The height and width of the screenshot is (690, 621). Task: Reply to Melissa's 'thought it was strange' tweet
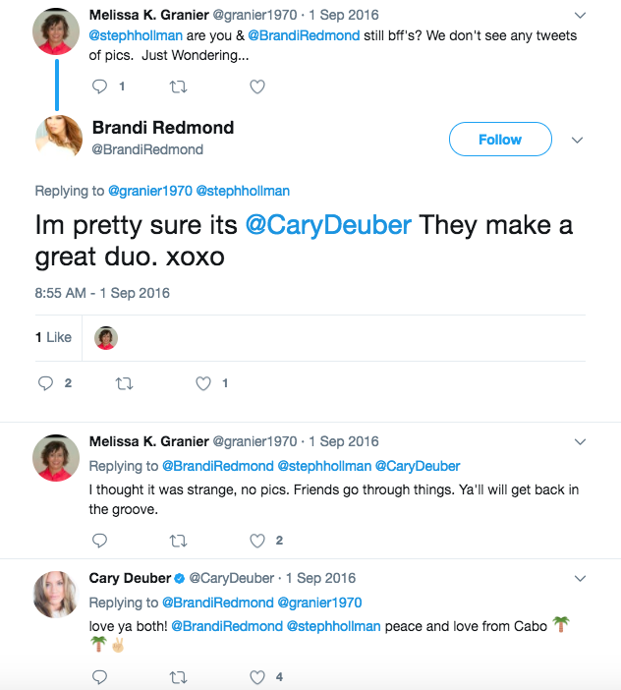[99, 540]
